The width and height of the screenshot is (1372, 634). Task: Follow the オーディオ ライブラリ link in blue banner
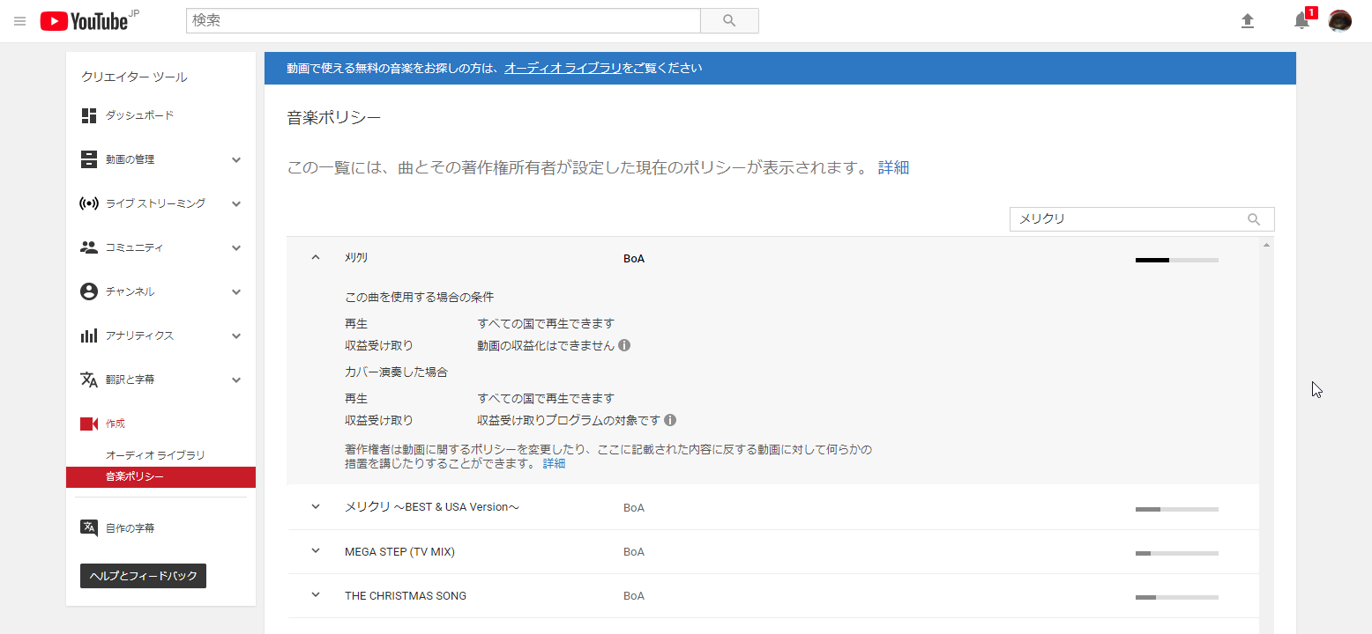click(x=563, y=68)
